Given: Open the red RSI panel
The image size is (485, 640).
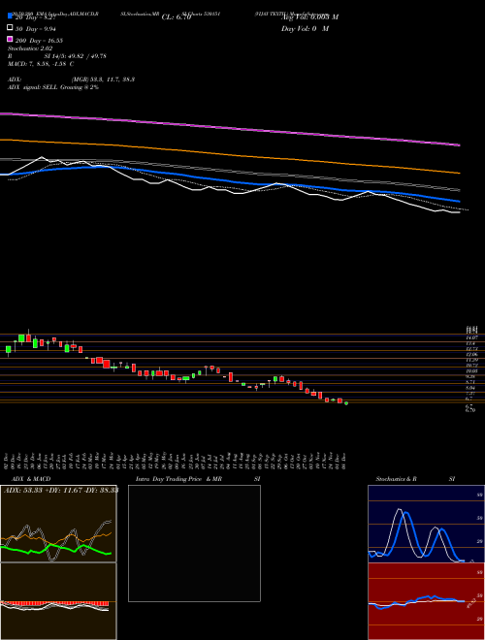Looking at the screenshot, I should pyautogui.click(x=426, y=601).
